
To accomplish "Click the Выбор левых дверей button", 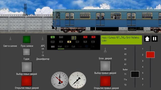I will pos(27,67).
